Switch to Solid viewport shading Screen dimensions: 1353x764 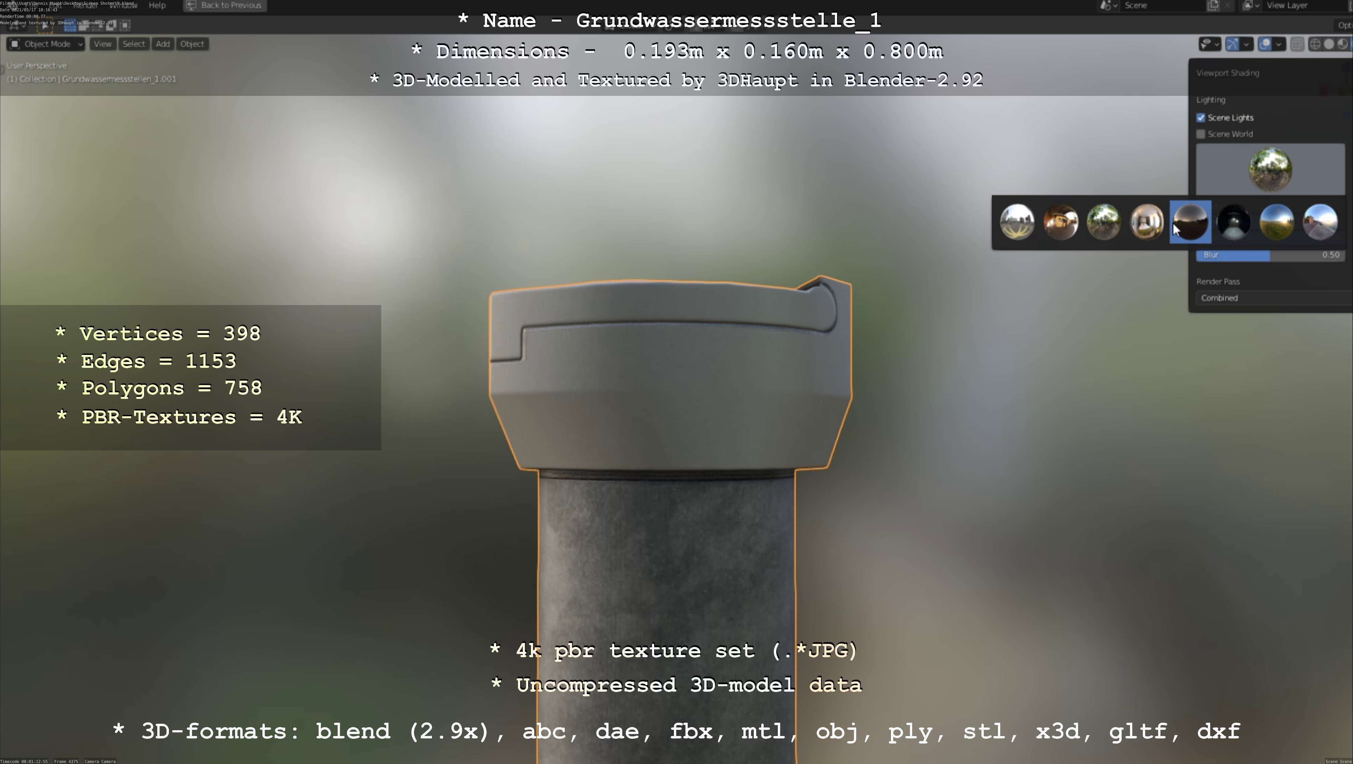[x=1329, y=44]
